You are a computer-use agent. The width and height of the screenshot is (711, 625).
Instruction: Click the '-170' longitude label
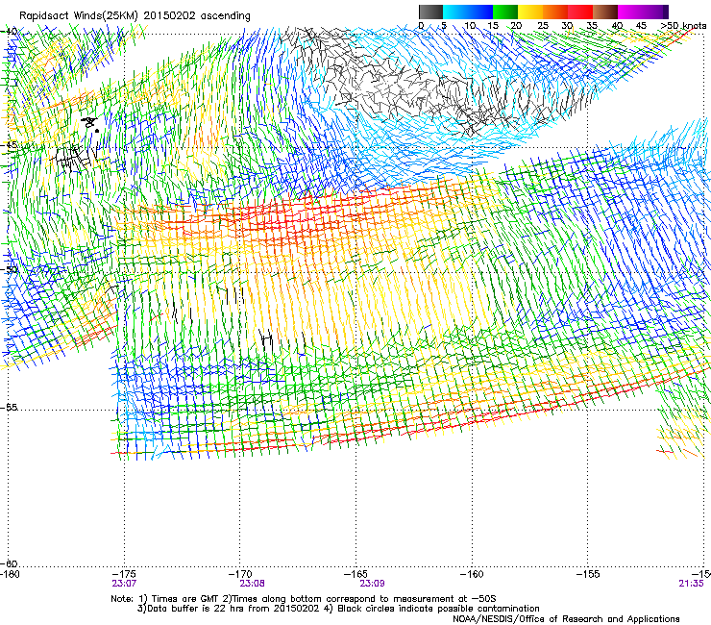[x=240, y=574]
